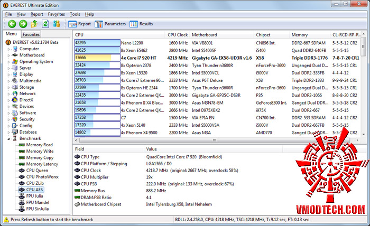Viewport: 370px width, 226px height.
Task: Click the 42295 score bar for Nano L2200
Action: tap(97, 43)
